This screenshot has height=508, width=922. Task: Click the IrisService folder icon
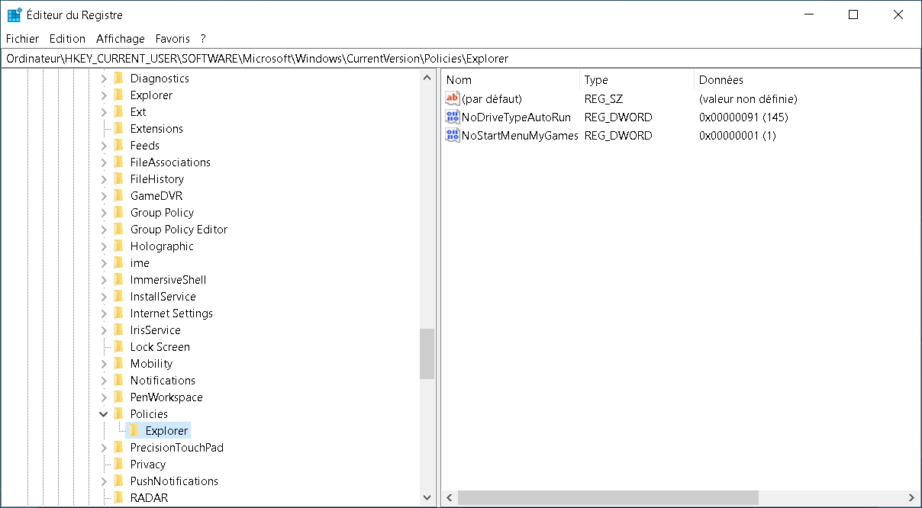(118, 330)
